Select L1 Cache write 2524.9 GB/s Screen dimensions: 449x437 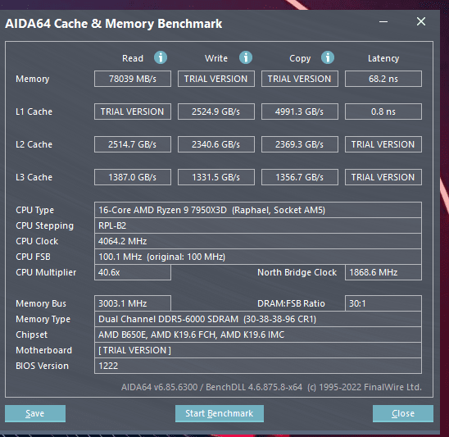point(216,112)
